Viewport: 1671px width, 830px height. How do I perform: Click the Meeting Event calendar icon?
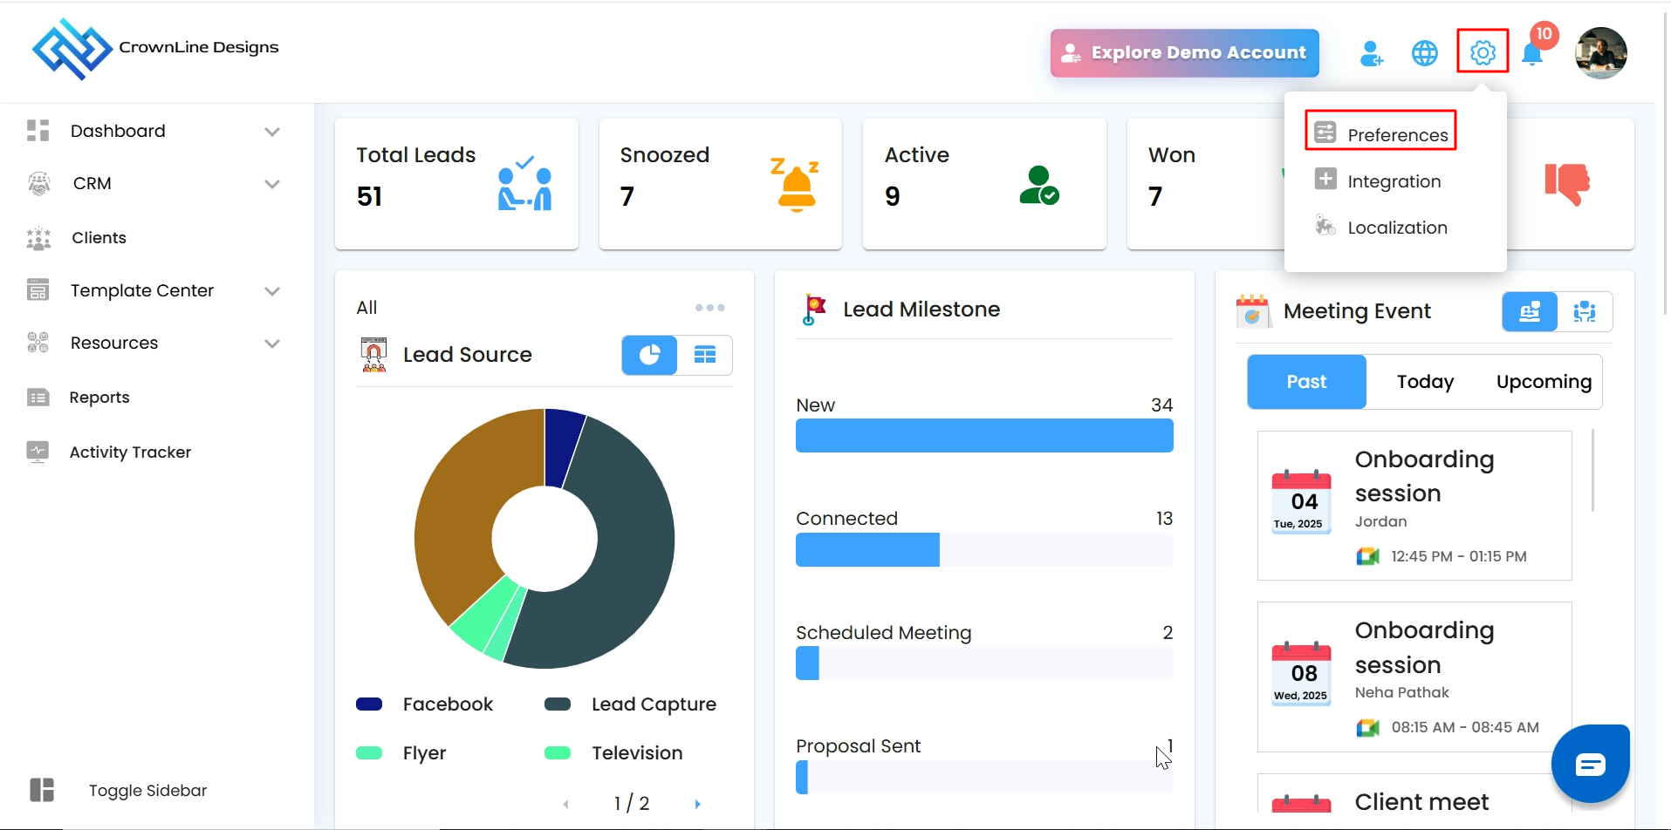click(1252, 311)
